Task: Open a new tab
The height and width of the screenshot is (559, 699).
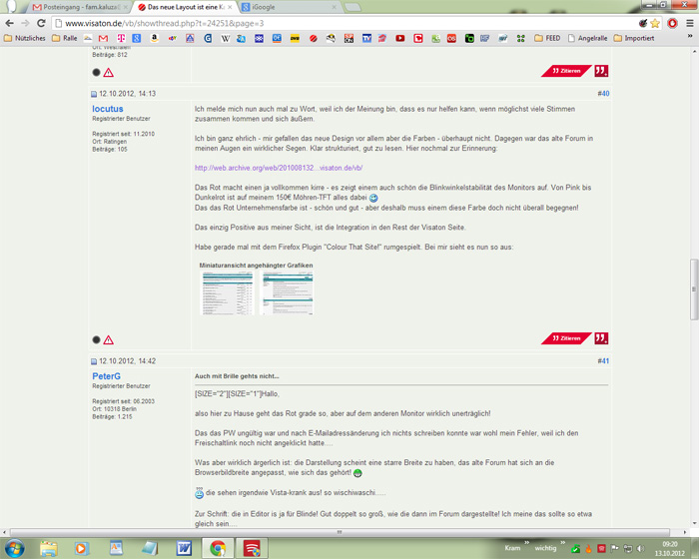Action: pos(352,7)
